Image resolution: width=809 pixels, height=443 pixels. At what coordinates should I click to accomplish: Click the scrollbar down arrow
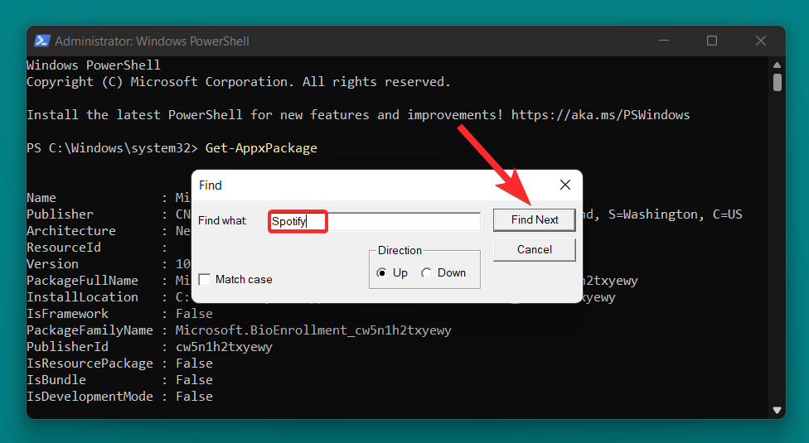778,409
